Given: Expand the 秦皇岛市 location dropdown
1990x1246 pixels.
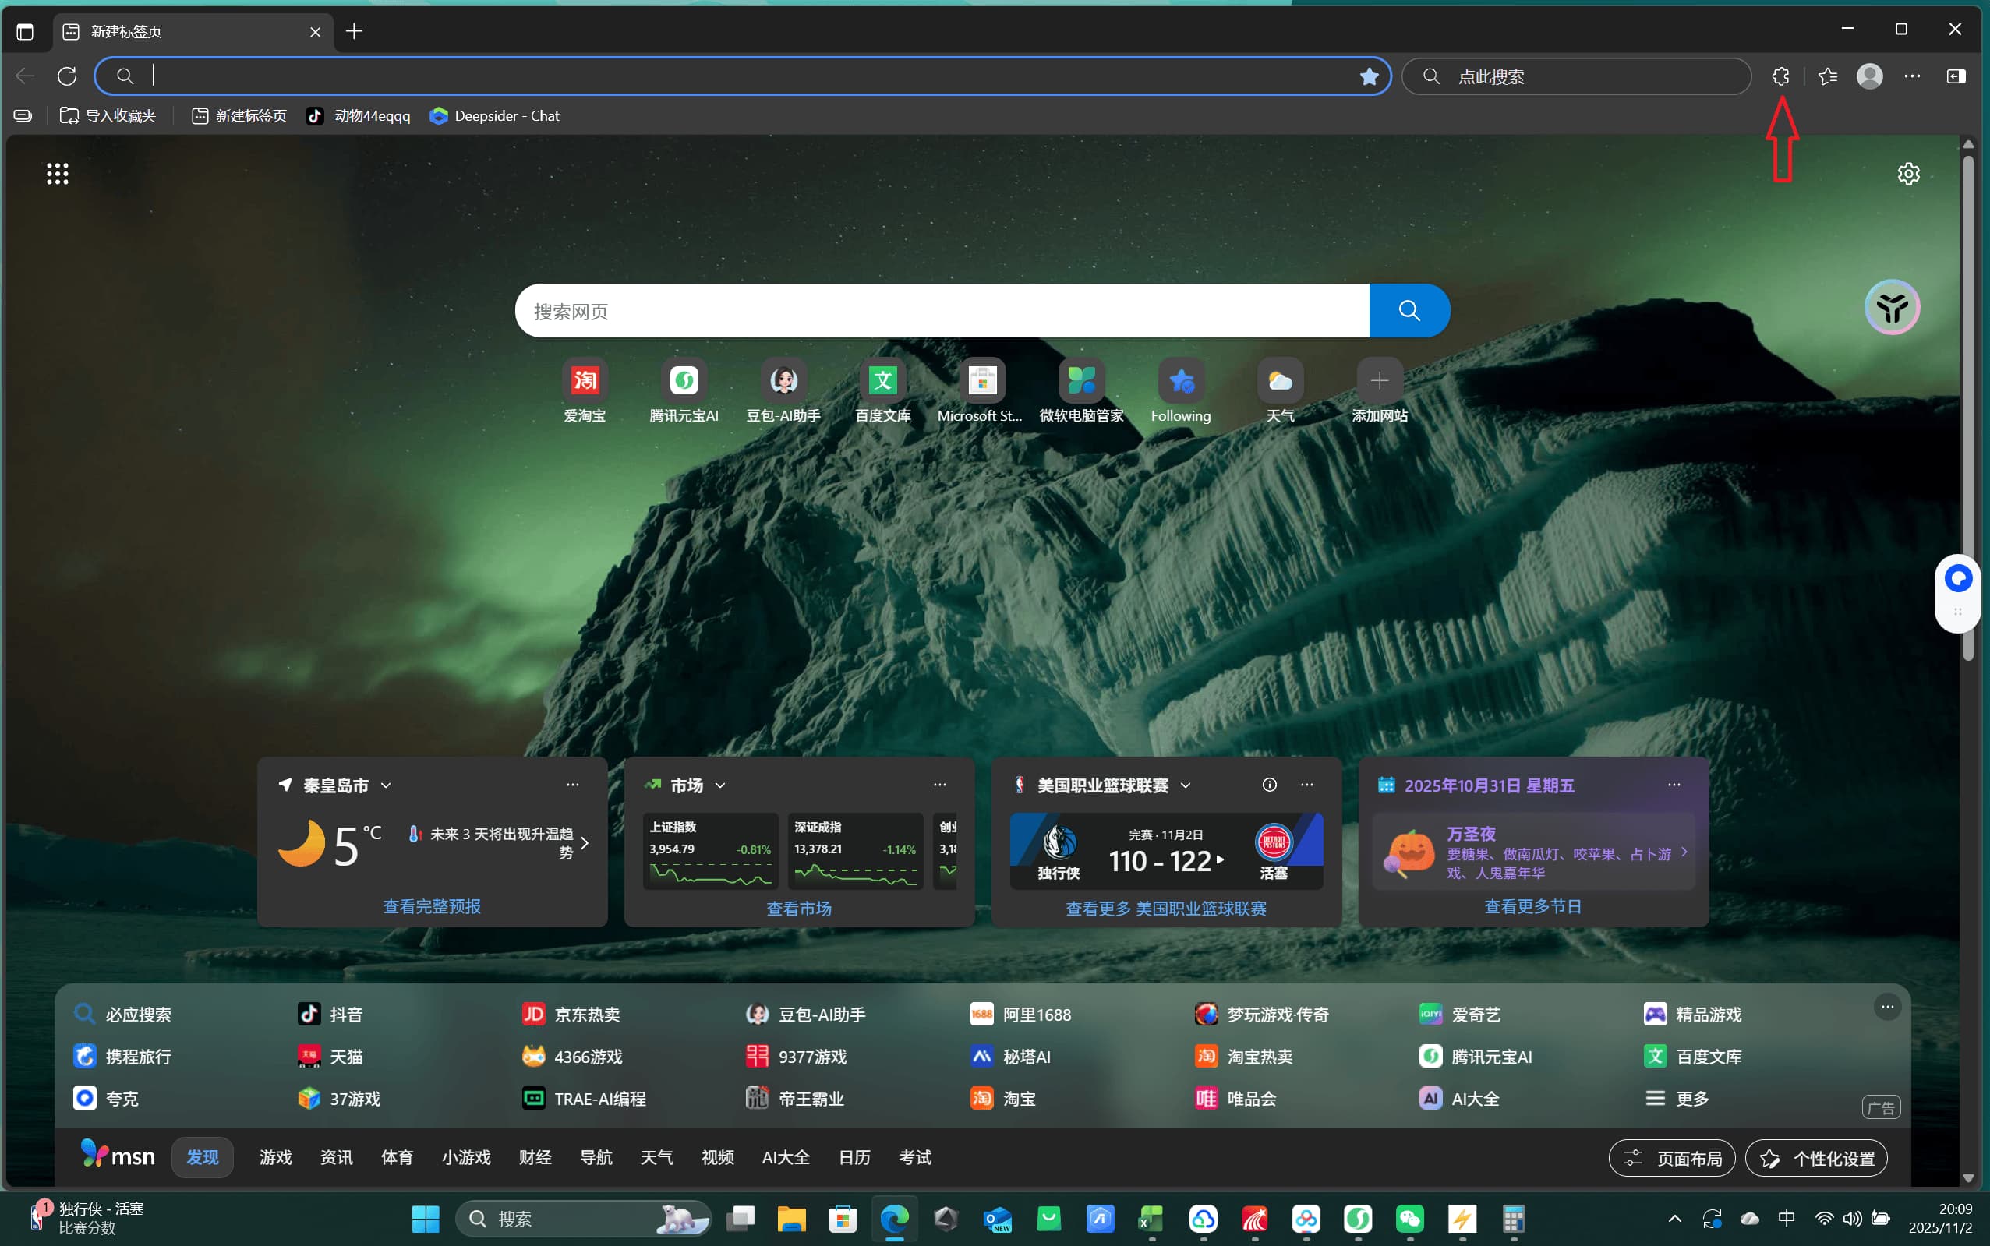Looking at the screenshot, I should pyautogui.click(x=386, y=785).
